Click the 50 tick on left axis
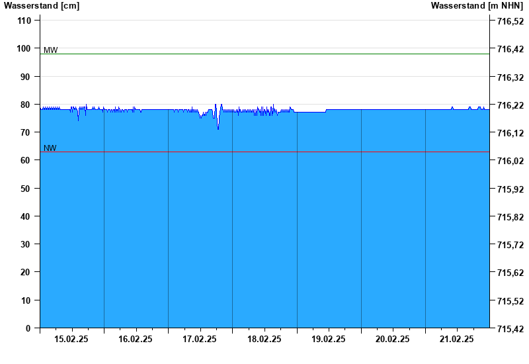Viewport: 529px width, 364px height. [26, 189]
